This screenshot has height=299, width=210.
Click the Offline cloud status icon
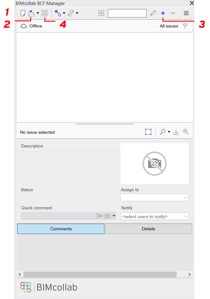[x=24, y=26]
